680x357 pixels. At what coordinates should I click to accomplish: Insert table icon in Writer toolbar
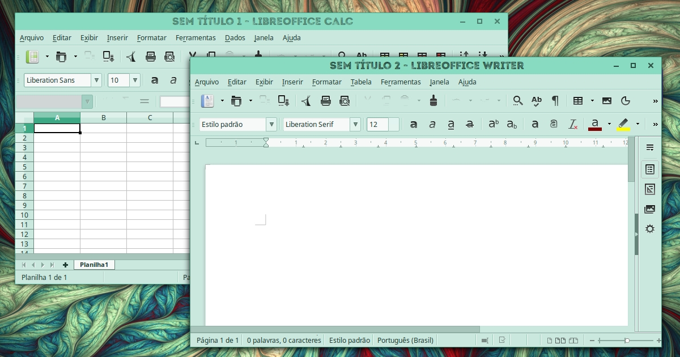578,101
